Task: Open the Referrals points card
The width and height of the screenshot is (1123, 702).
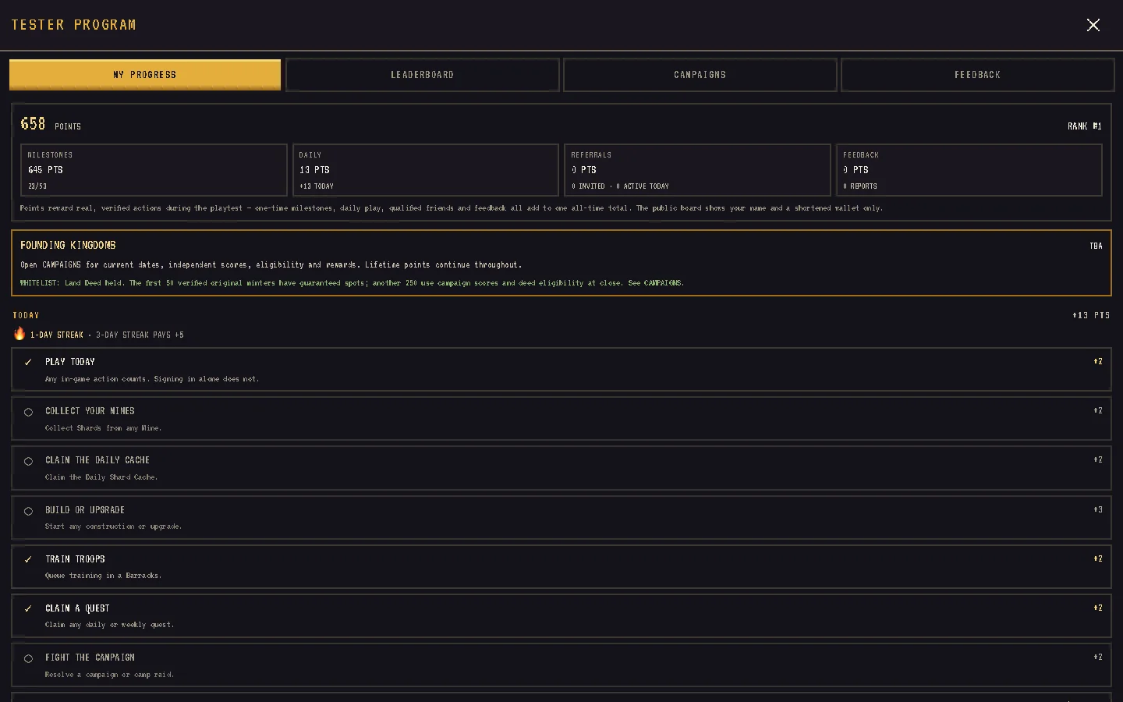Action: point(697,170)
